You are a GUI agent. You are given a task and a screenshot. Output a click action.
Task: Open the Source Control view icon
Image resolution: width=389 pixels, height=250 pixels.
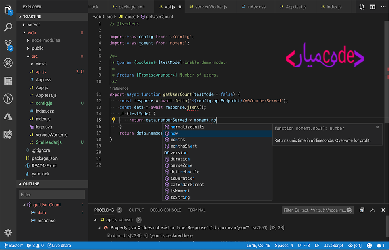pyautogui.click(x=8, y=44)
